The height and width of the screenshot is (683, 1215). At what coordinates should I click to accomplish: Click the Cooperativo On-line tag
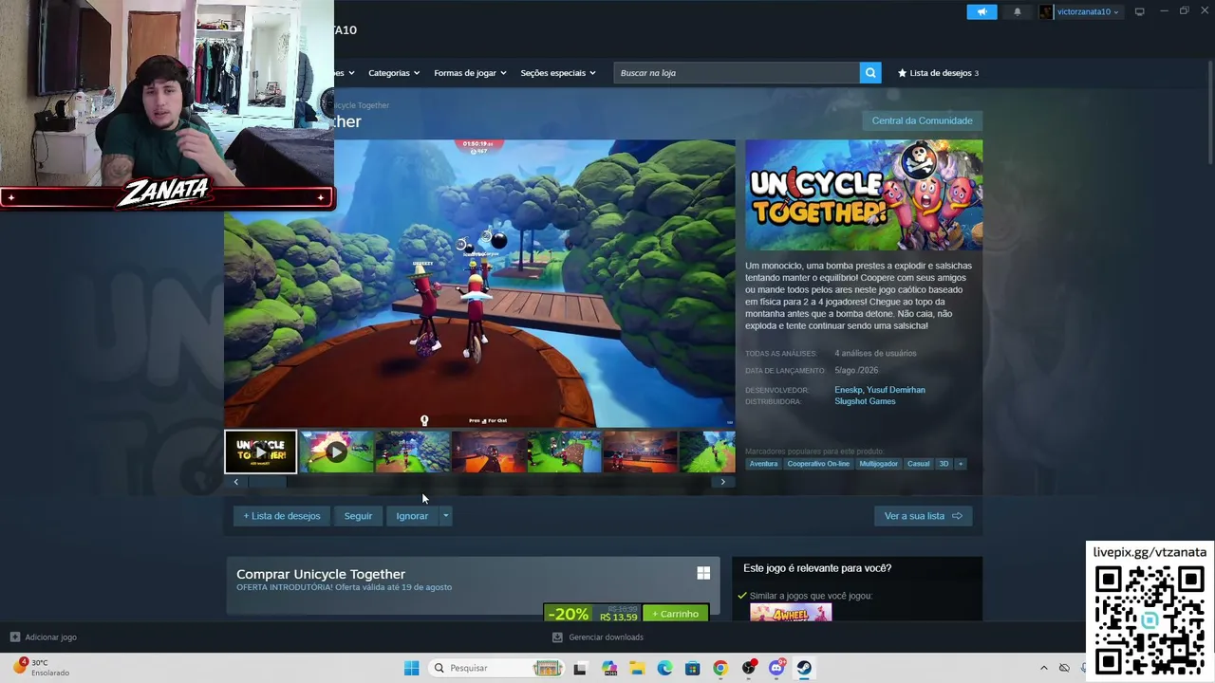coord(818,464)
